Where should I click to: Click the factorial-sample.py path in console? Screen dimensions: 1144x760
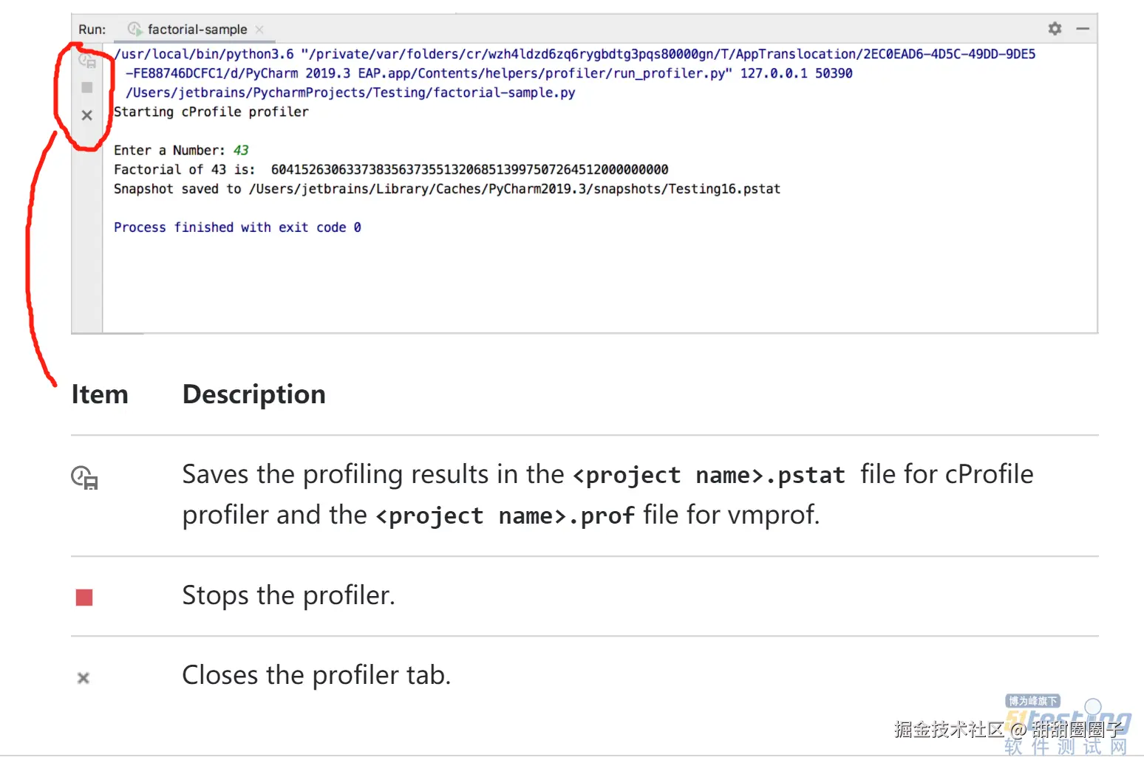[350, 92]
